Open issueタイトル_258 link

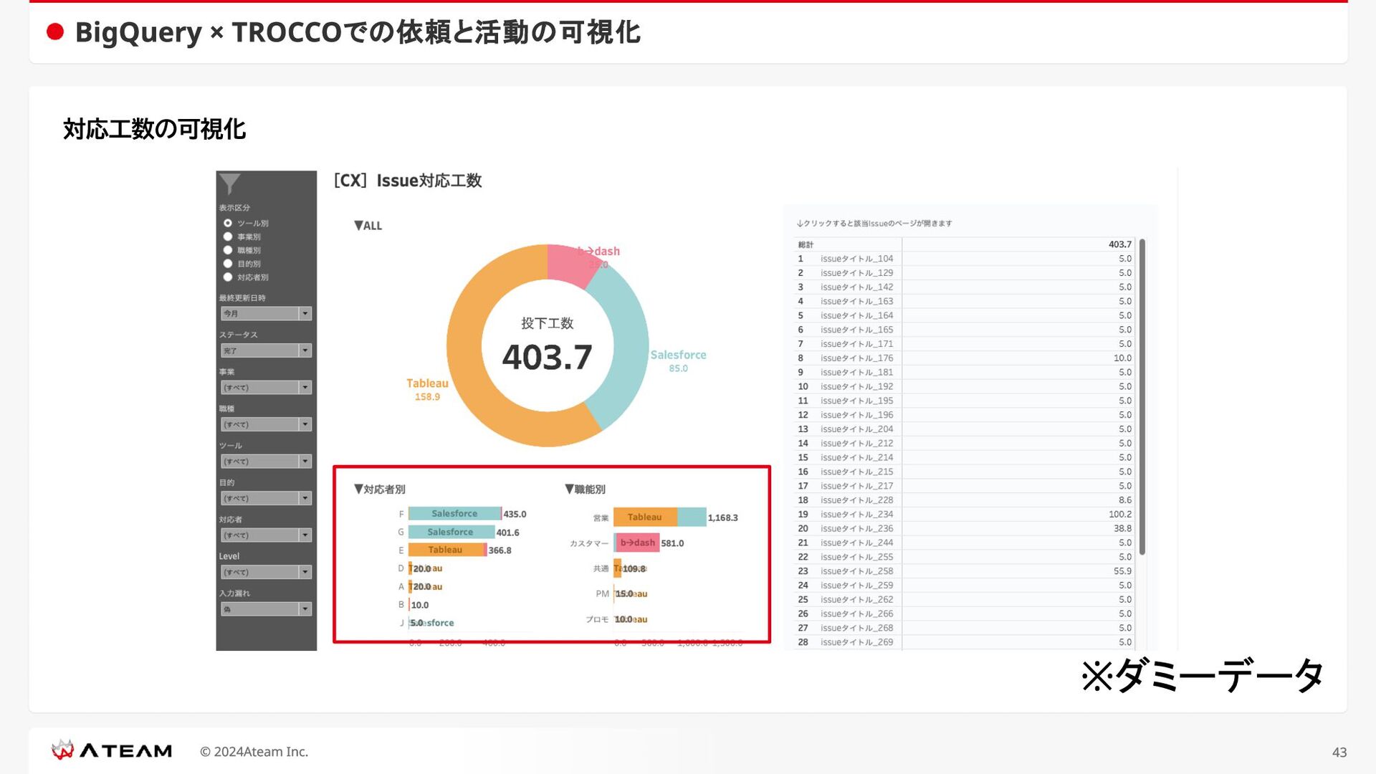pyautogui.click(x=856, y=571)
